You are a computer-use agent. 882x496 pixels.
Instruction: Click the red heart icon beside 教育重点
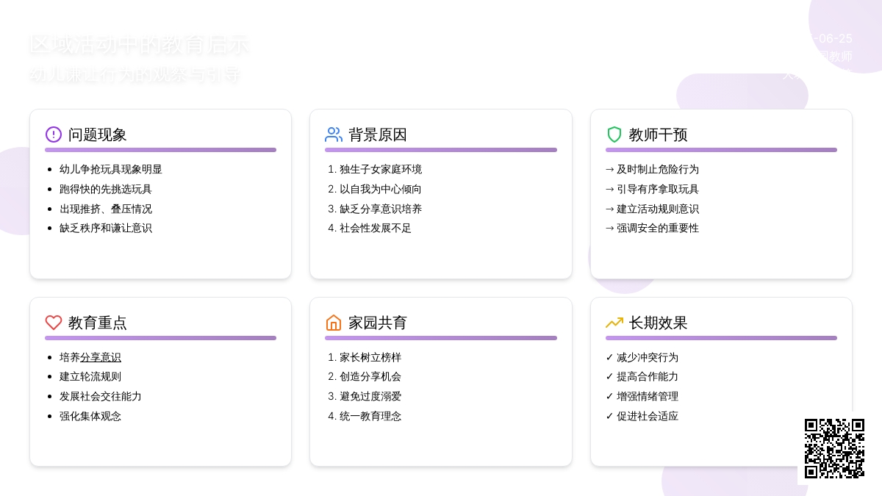pyautogui.click(x=54, y=323)
